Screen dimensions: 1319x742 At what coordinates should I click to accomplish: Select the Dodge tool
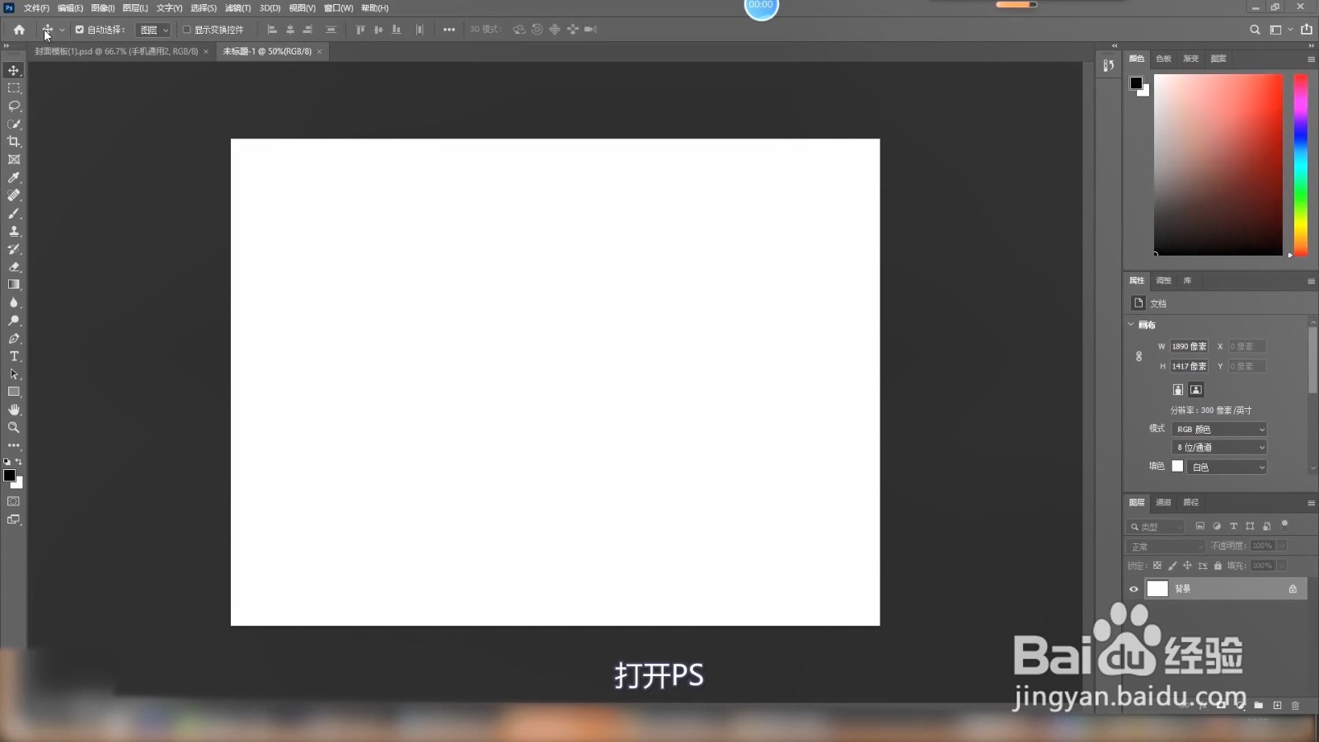[14, 321]
